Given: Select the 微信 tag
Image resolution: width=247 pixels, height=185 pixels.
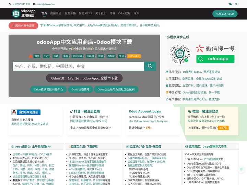Looking at the screenshot, I should point(37,56).
